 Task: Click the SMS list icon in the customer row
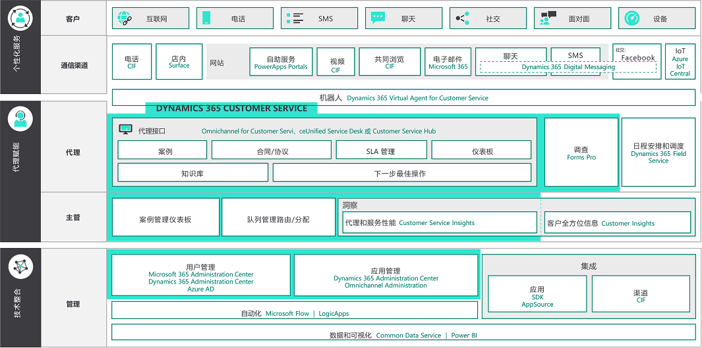tap(295, 18)
